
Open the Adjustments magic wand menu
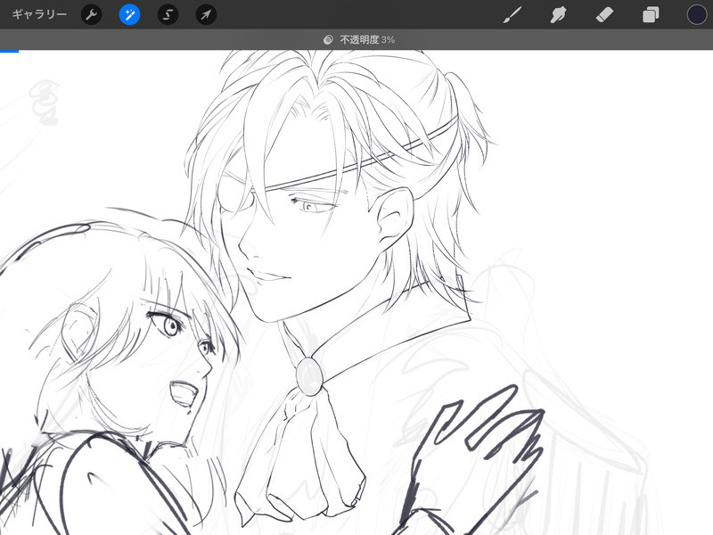[x=129, y=14]
